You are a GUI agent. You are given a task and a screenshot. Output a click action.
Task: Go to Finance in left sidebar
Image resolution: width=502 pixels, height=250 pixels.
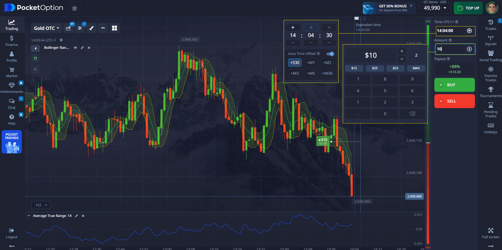(12, 41)
